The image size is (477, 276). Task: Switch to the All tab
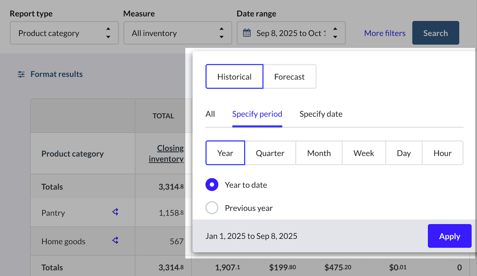(x=210, y=114)
